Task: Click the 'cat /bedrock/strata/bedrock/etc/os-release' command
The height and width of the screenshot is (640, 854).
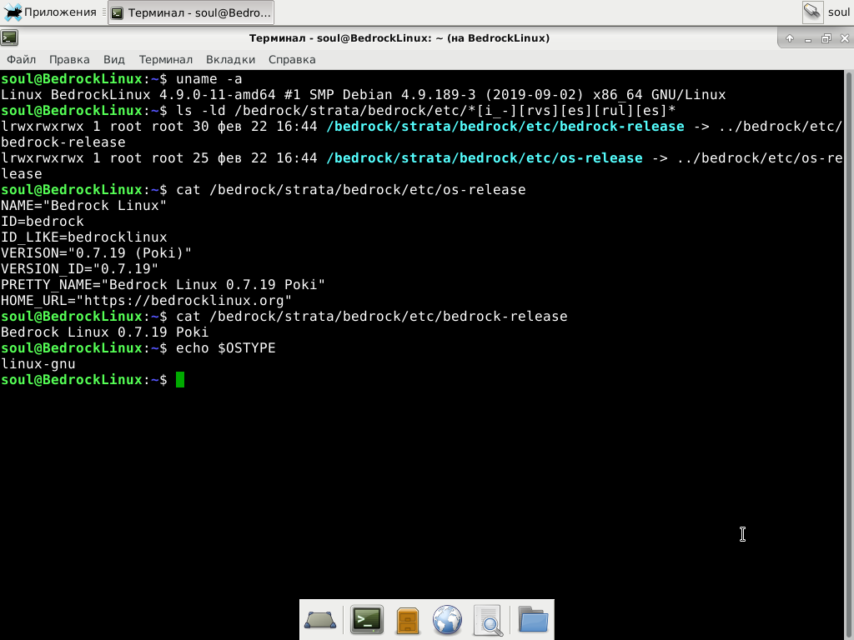Action: 351,189
